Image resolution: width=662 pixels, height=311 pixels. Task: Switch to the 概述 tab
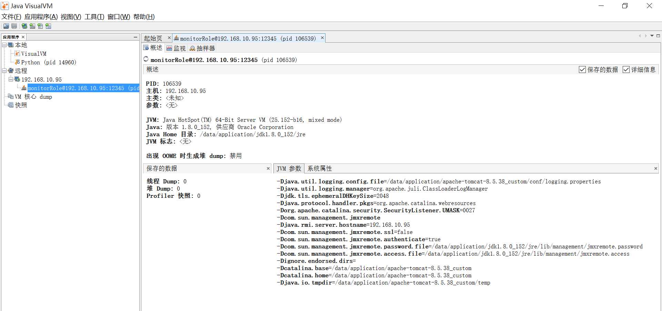coord(153,48)
